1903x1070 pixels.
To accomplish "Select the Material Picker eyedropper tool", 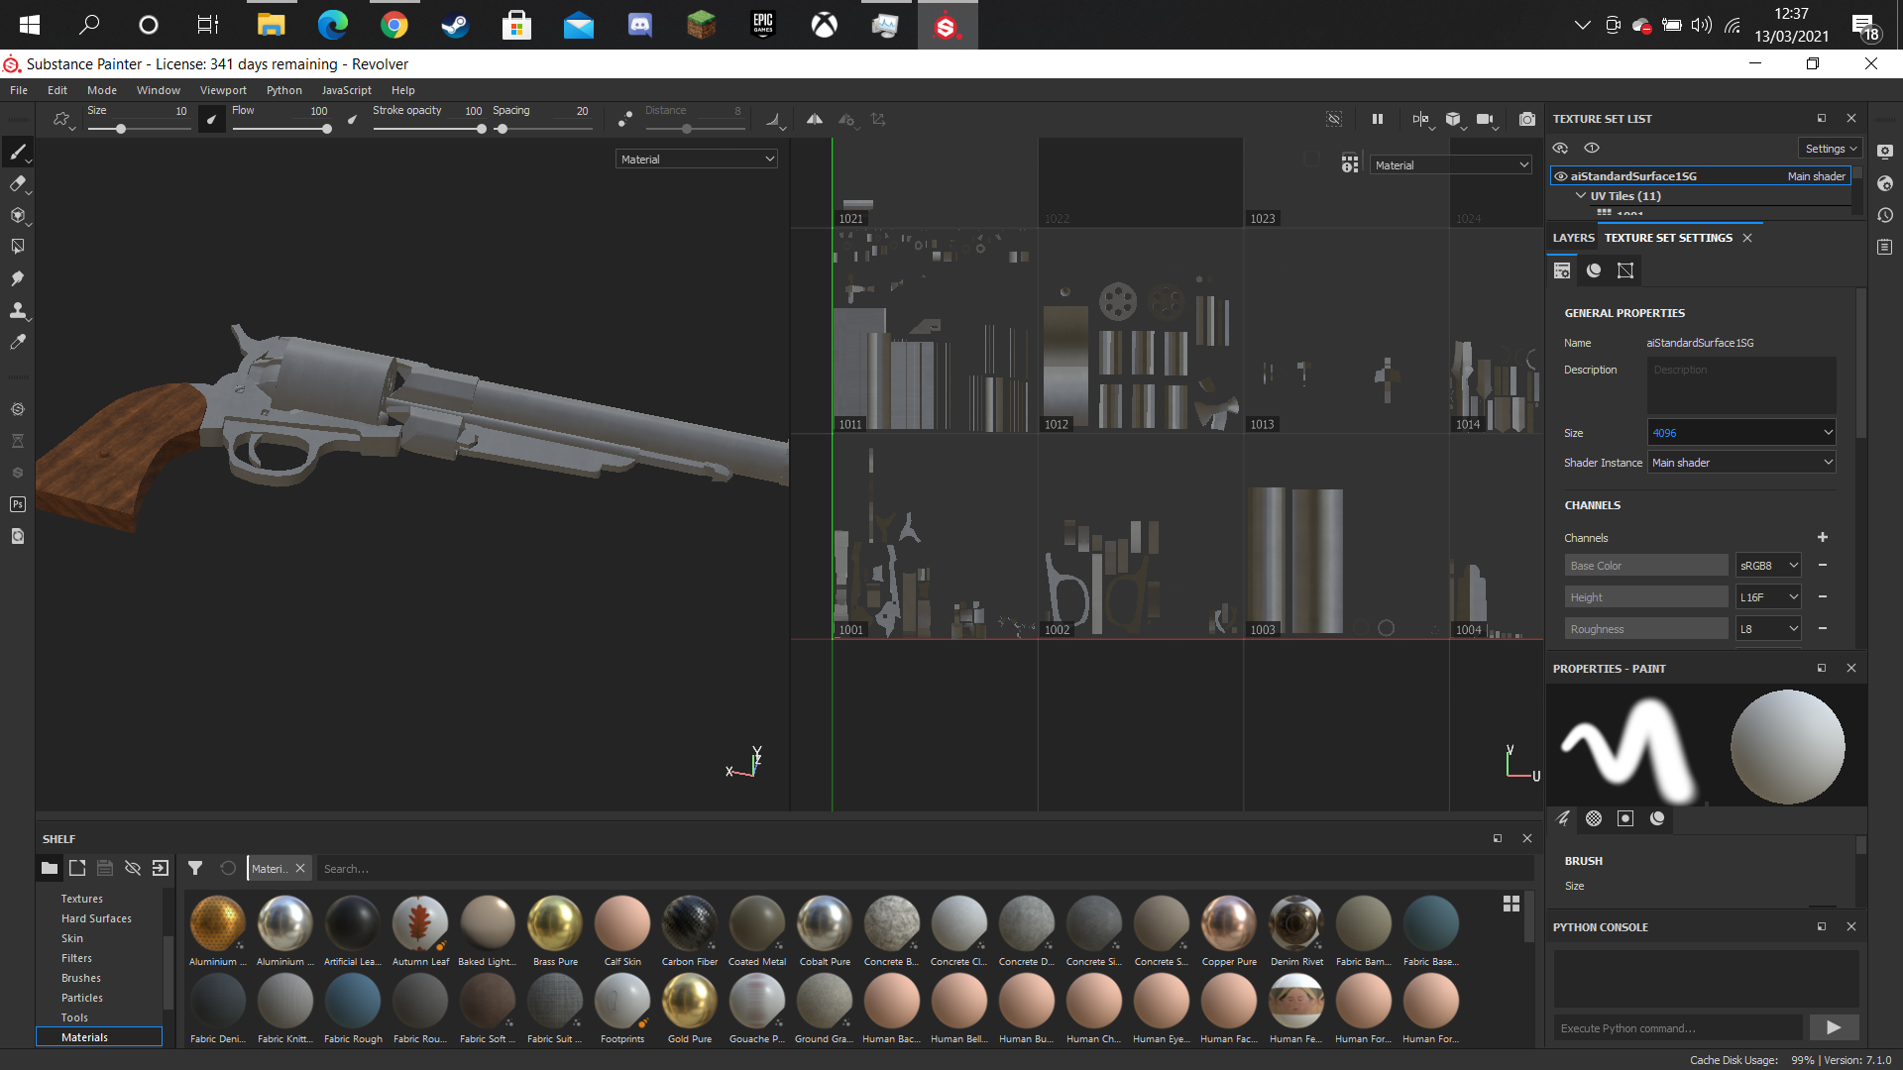I will click(17, 342).
